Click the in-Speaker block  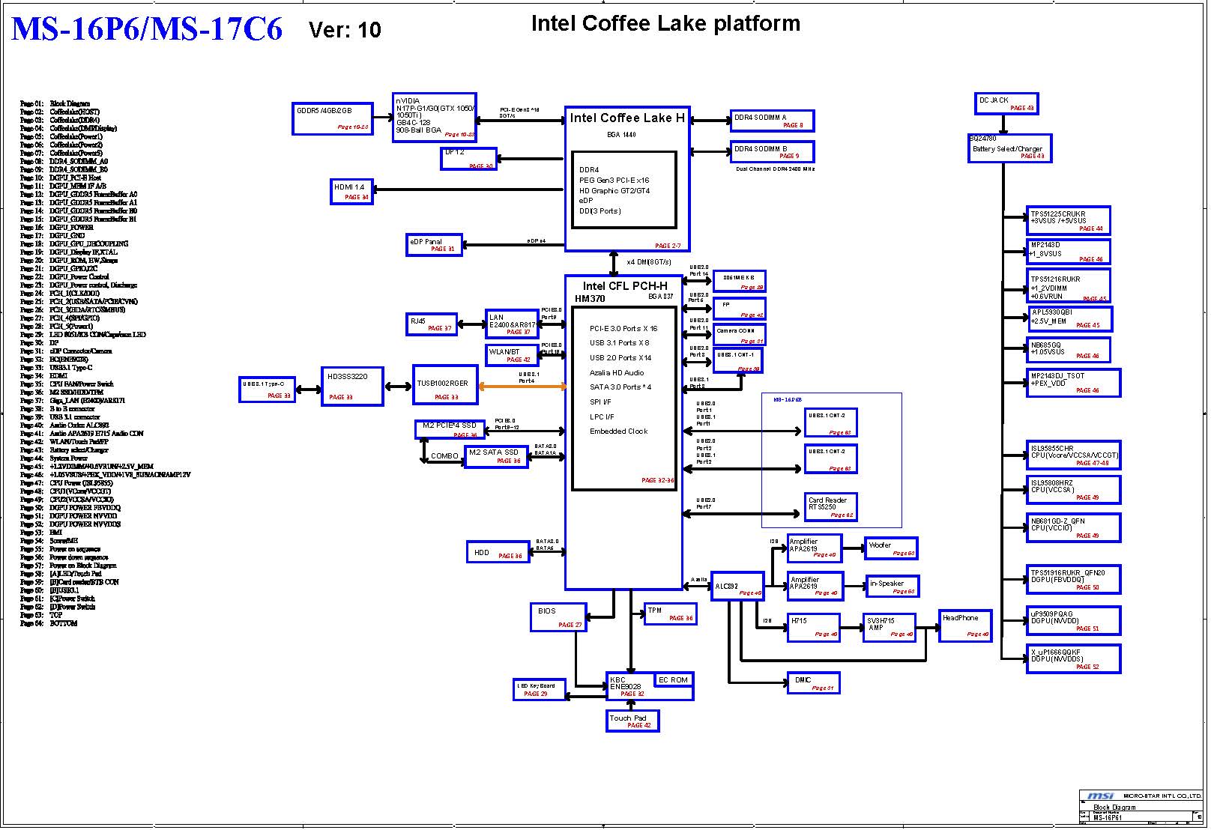[893, 586]
